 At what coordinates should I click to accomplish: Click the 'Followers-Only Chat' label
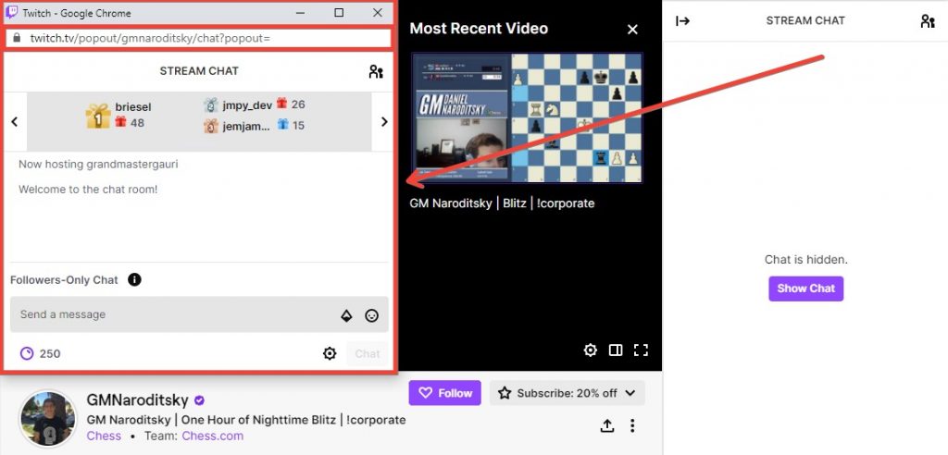(64, 280)
